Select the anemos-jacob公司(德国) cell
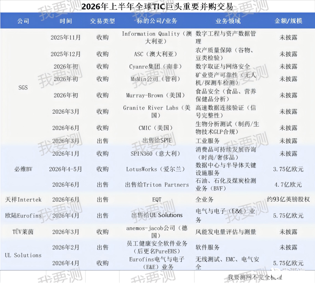The height and width of the screenshot is (283, 315). tap(157, 232)
